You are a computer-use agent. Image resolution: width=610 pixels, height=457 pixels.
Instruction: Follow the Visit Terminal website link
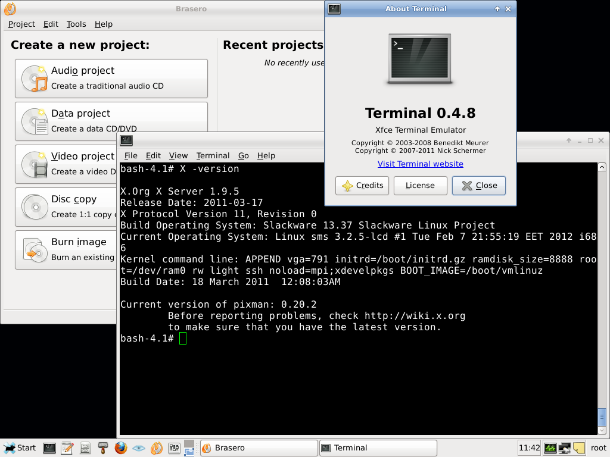point(420,164)
